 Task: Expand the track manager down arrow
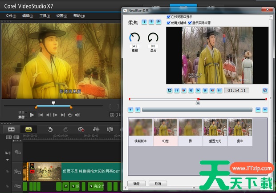[8, 160]
